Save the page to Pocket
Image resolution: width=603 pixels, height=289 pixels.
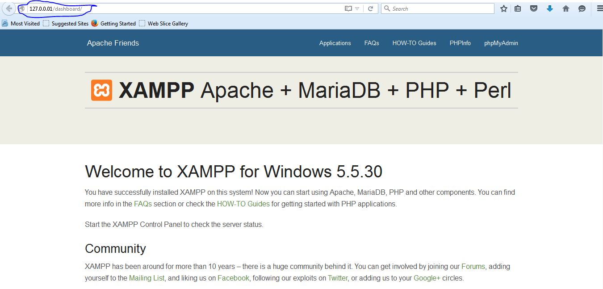[x=533, y=8]
